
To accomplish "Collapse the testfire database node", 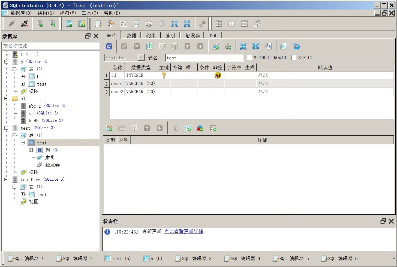I will coord(6,179).
